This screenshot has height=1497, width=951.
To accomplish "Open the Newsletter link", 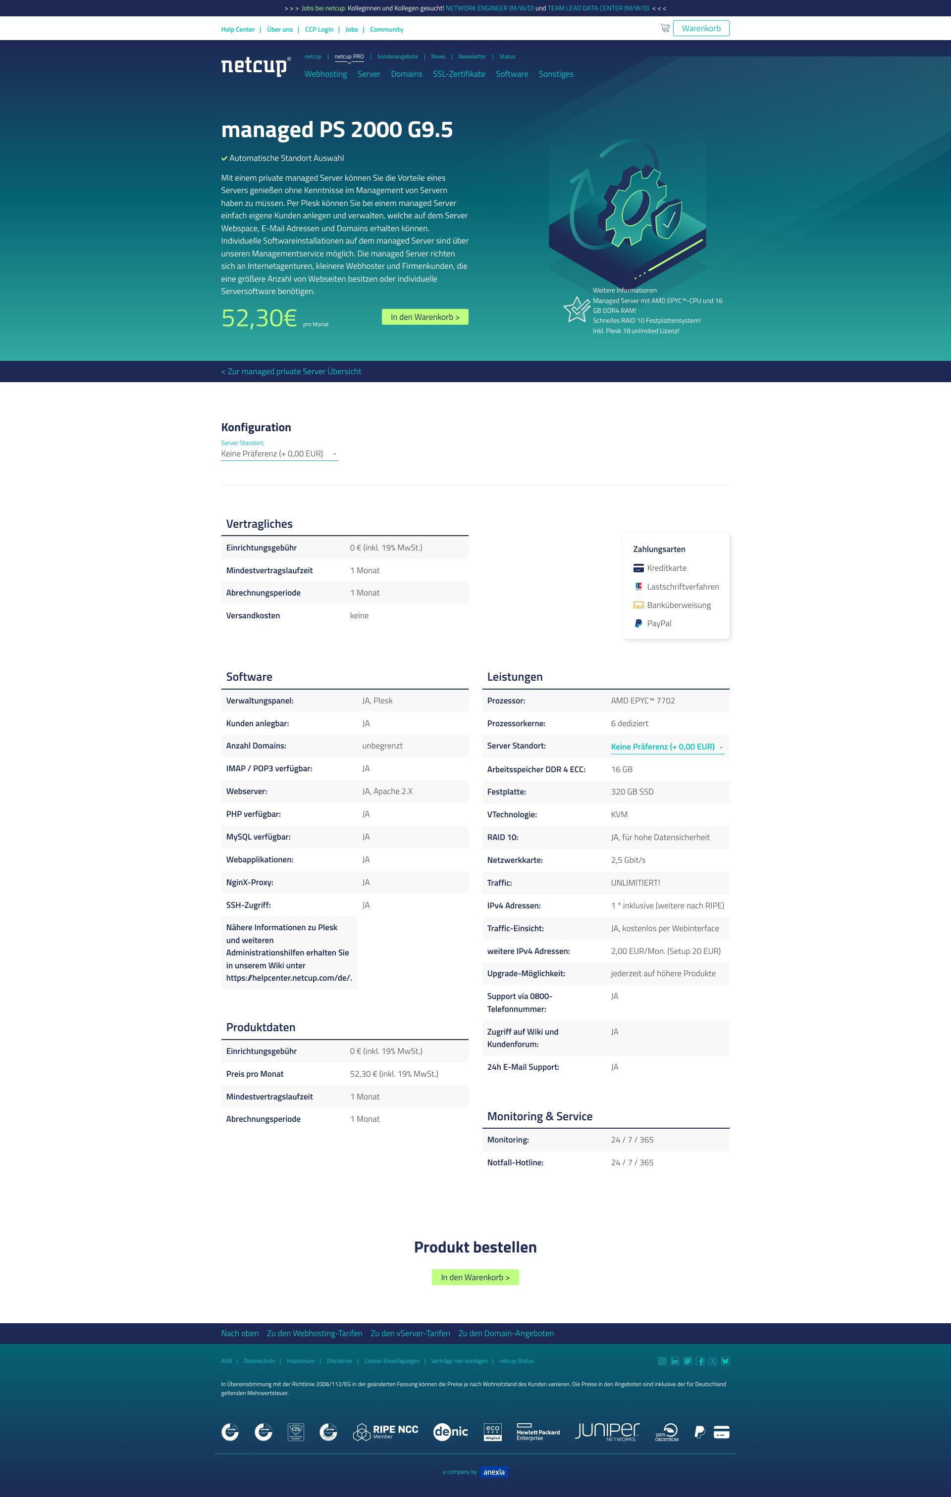I will 472,56.
